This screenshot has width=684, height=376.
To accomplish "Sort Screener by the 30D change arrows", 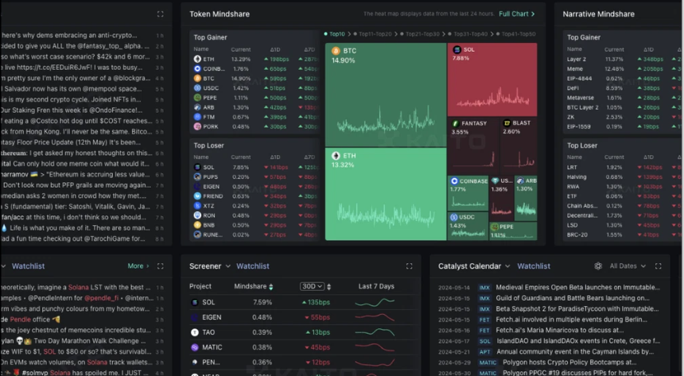I will click(x=329, y=287).
